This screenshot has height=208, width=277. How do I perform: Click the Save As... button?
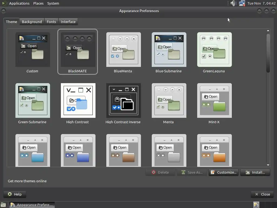(x=192, y=172)
